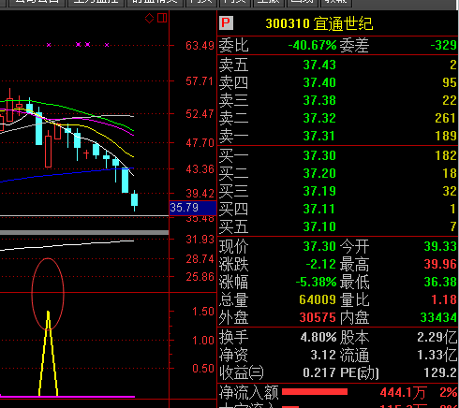
Task: Click the 39.42 price axis label
Action: coord(200,194)
